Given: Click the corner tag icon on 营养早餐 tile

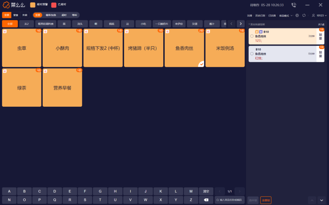Looking at the screenshot, I should click(45, 71).
